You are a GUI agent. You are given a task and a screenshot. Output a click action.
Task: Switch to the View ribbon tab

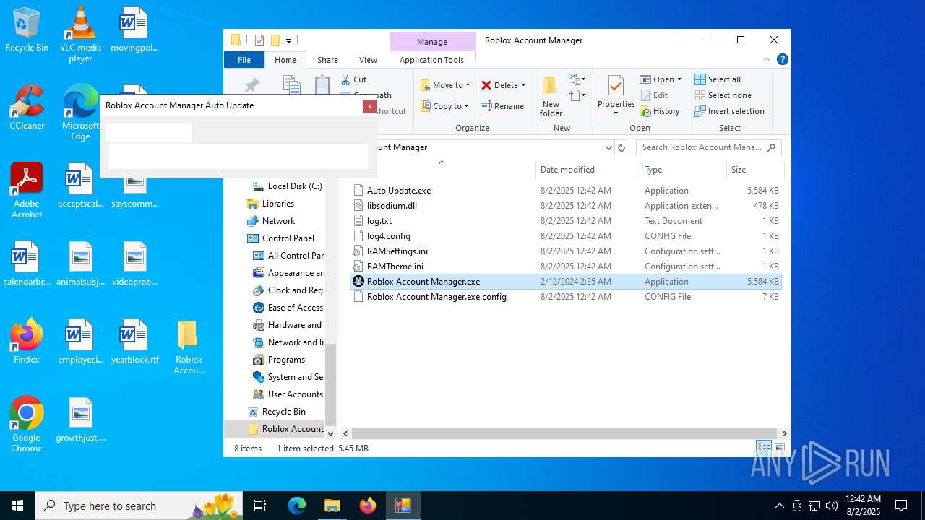pyautogui.click(x=368, y=60)
